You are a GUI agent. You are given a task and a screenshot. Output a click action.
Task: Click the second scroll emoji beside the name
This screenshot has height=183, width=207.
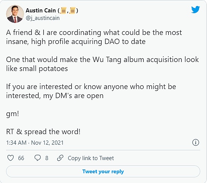72,11
